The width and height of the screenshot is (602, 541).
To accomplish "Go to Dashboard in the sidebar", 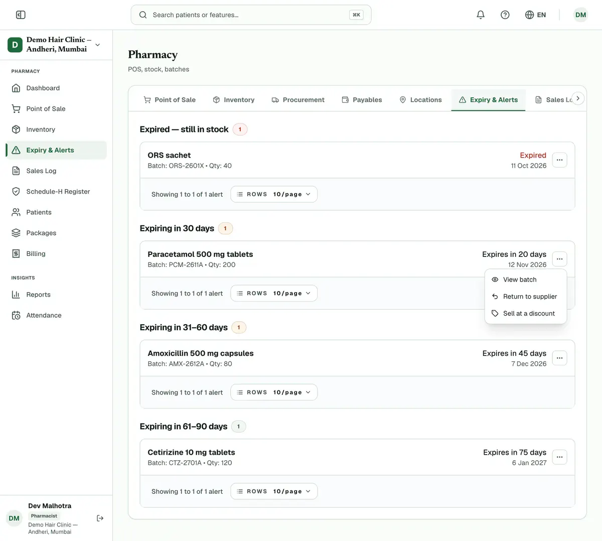I will click(x=56, y=88).
